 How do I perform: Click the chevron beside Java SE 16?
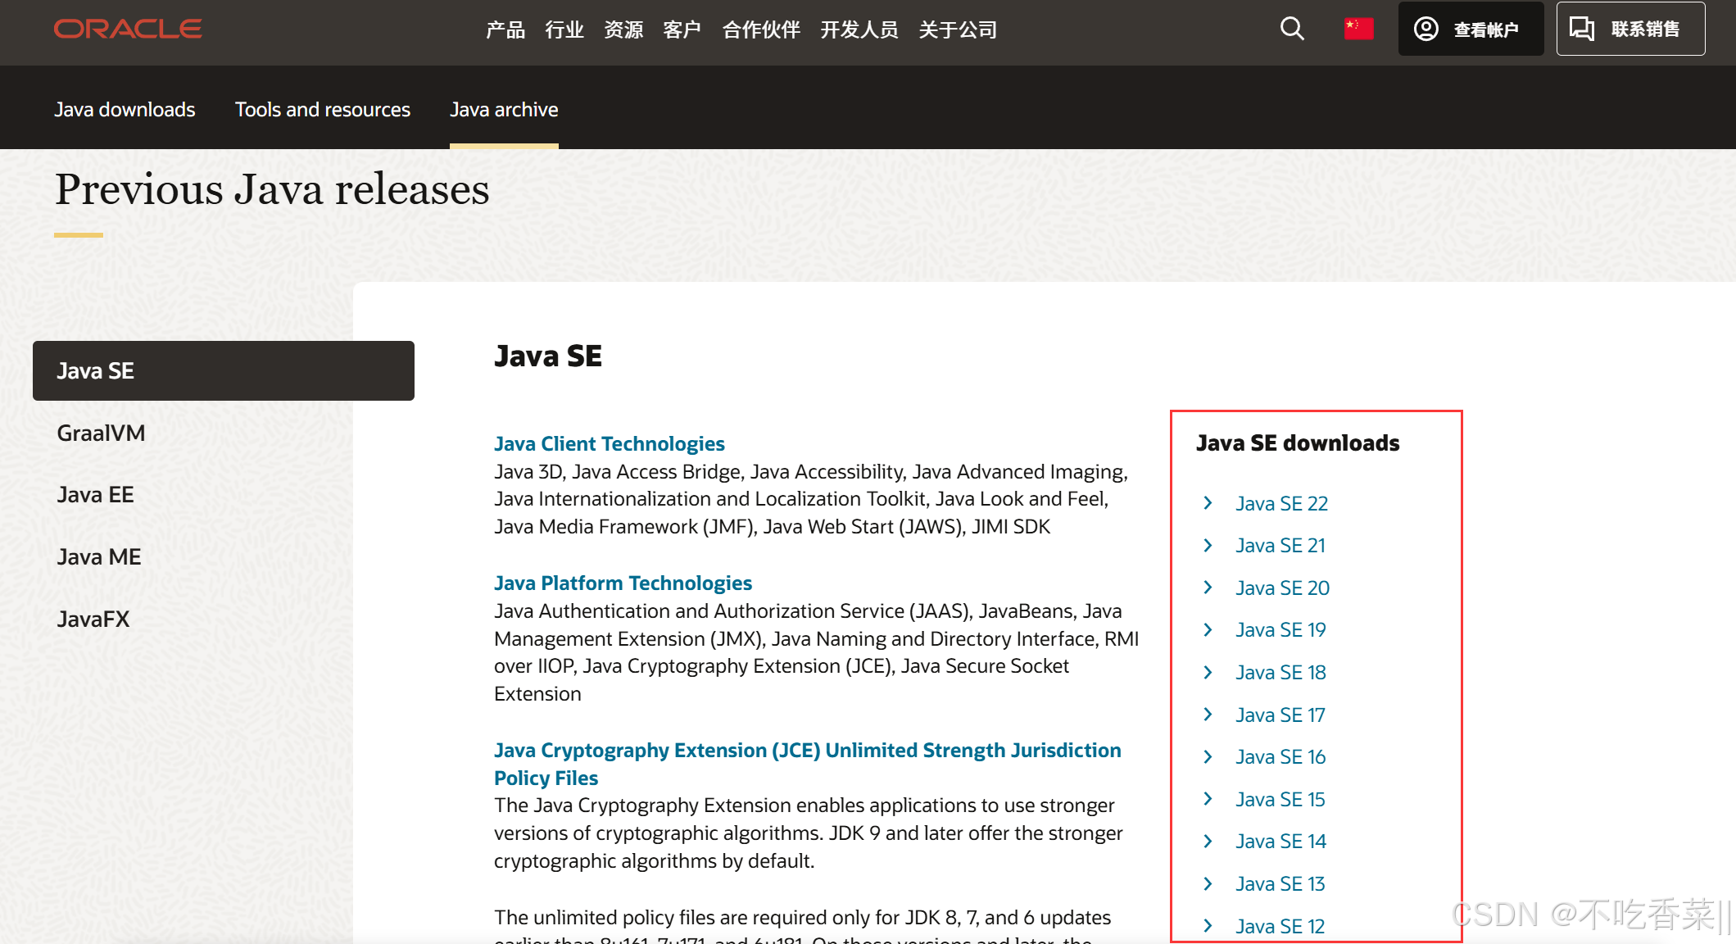click(x=1208, y=756)
